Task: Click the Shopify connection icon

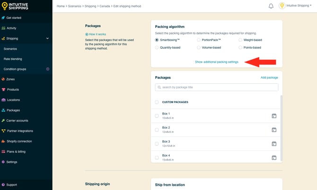Action: [3, 141]
